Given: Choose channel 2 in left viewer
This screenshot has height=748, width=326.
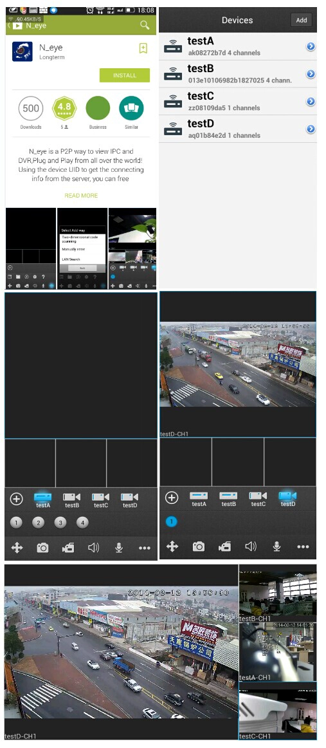Looking at the screenshot, I should coord(38,523).
